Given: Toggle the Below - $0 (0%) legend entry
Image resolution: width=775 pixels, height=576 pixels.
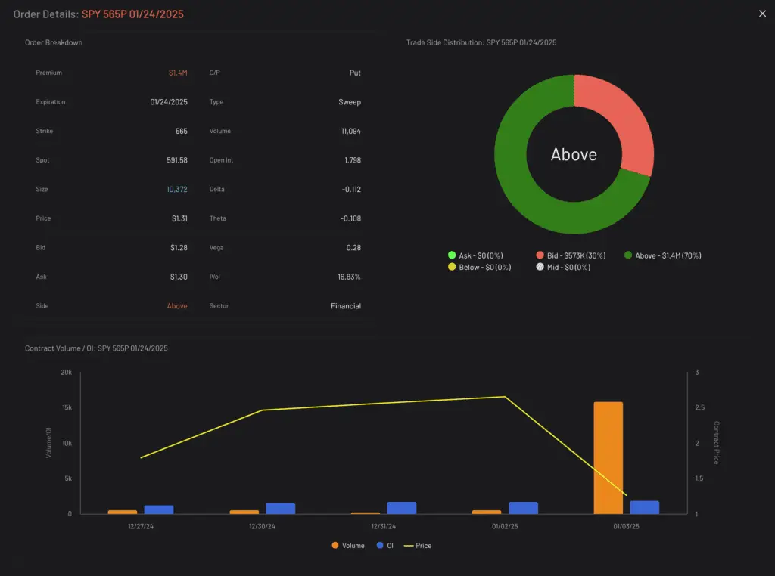Looking at the screenshot, I should (x=479, y=267).
